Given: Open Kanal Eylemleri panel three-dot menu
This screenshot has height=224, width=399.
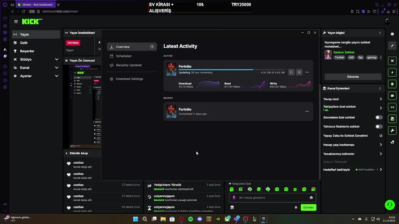Looking at the screenshot, I should pos(380,88).
